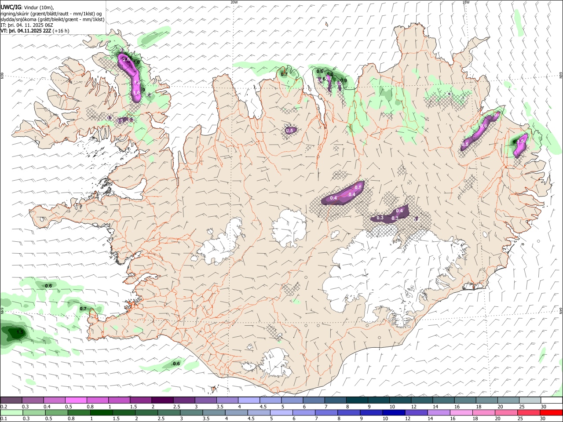Click the dark teal swatch labeled 8 in upper legend
The image size is (563, 422).
[x=357, y=400]
